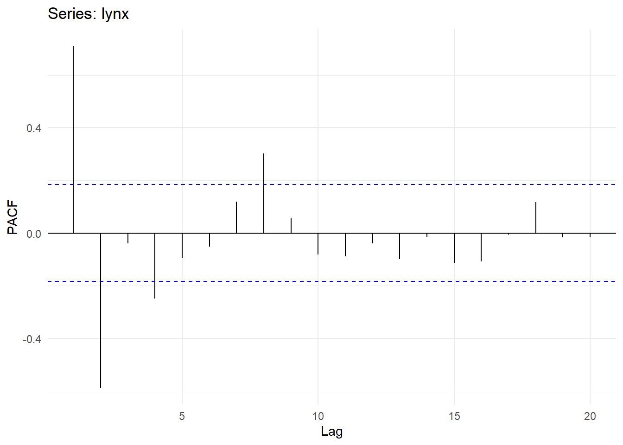Click the negative bar at lag 4
The image size is (623, 445).
[x=155, y=266]
